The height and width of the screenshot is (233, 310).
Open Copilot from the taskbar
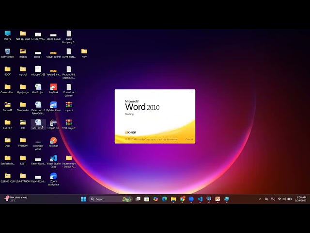click(155, 199)
